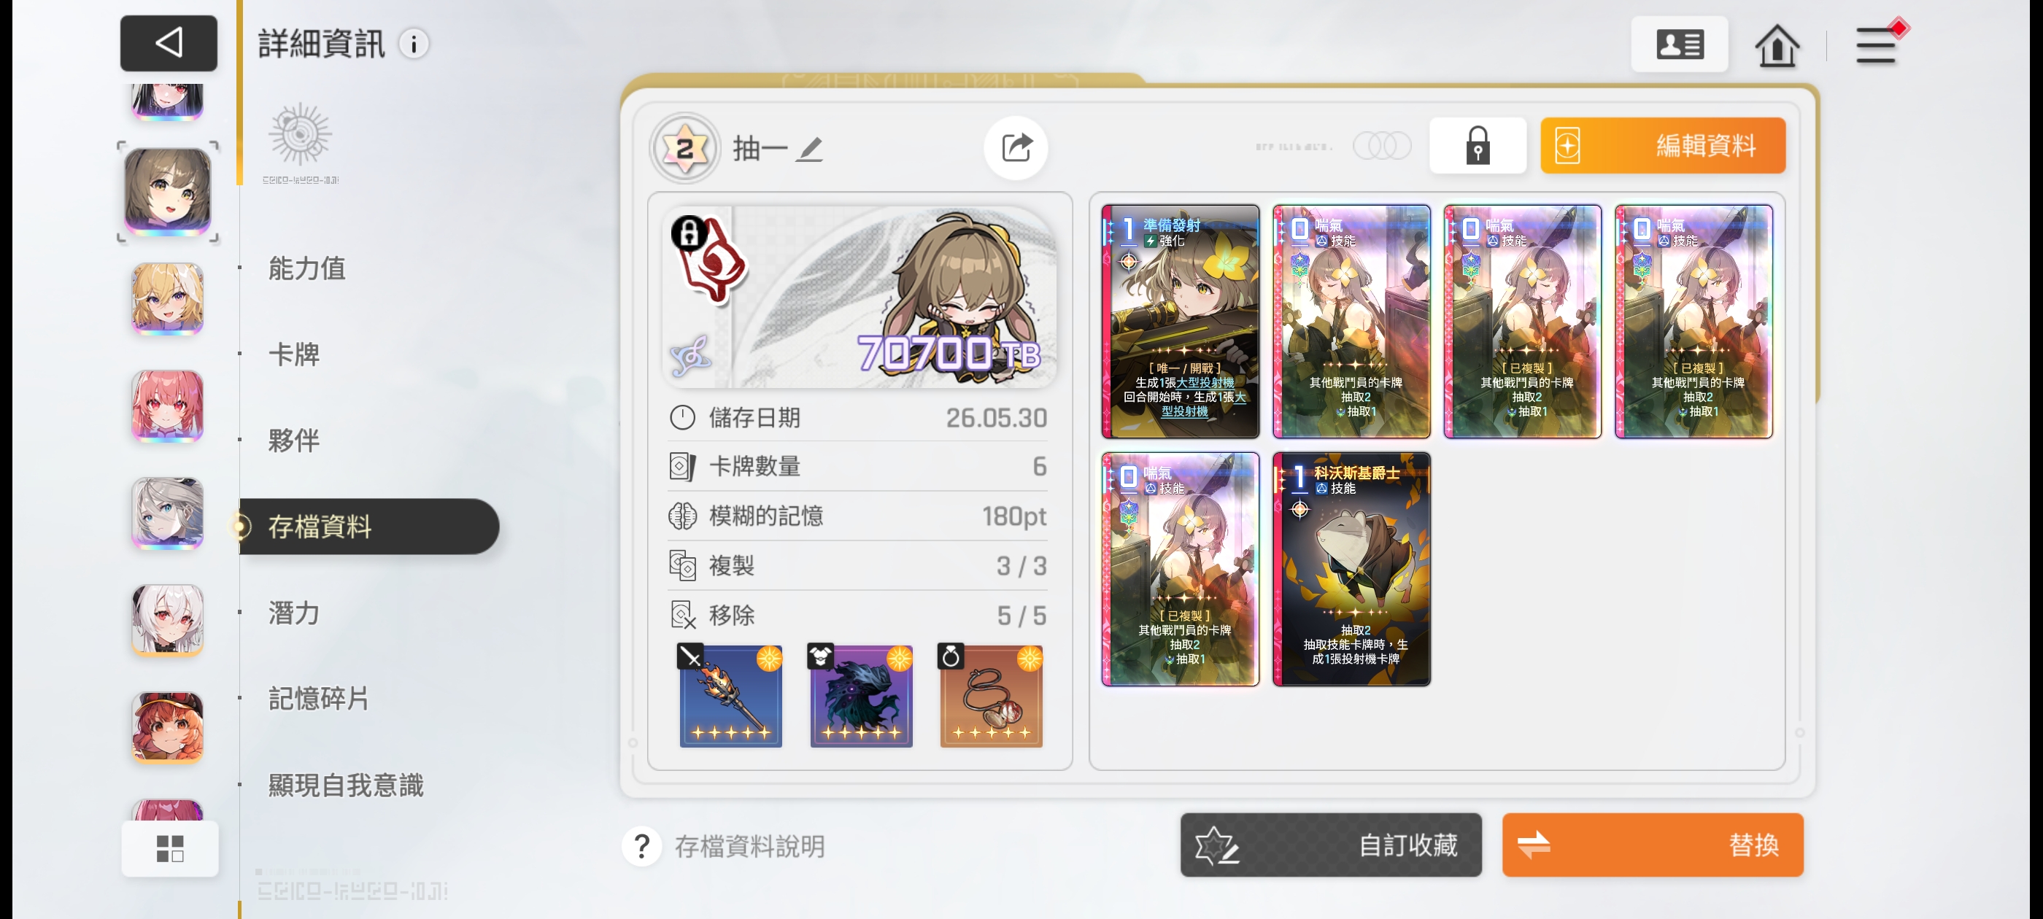Open the 顯現自我意識 menu section

tap(346, 785)
